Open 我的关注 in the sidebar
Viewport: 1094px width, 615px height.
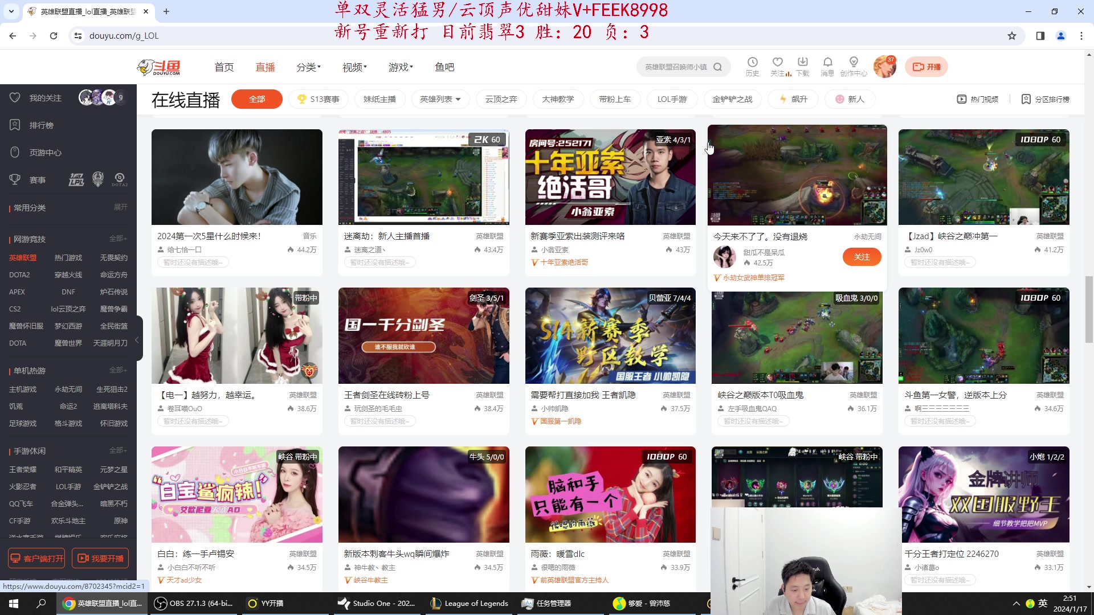45,98
